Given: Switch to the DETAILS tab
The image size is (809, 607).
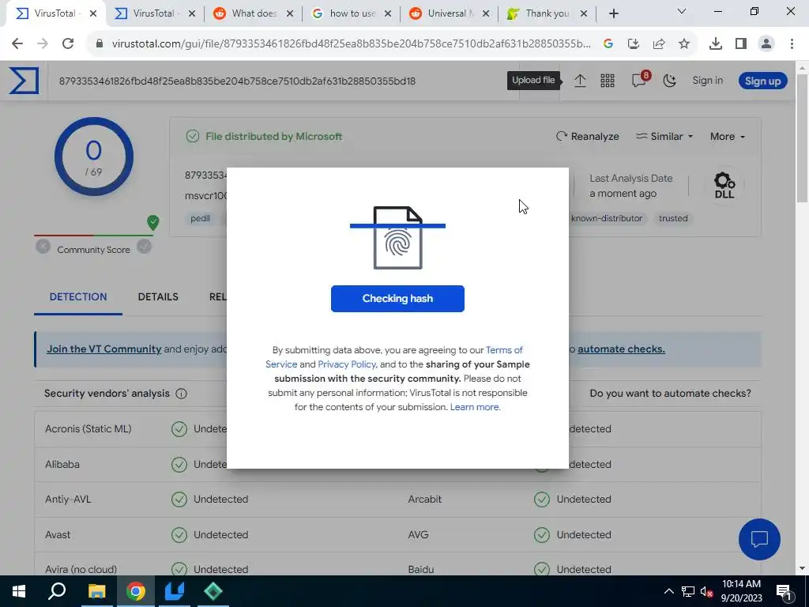Looking at the screenshot, I should point(158,297).
